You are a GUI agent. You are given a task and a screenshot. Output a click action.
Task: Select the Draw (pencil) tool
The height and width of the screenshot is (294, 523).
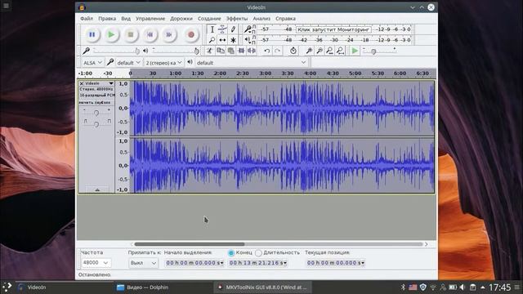click(x=233, y=29)
